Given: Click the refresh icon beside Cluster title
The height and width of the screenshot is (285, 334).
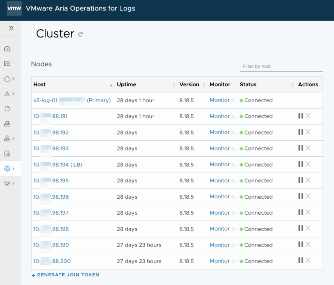Looking at the screenshot, I should click(x=81, y=34).
